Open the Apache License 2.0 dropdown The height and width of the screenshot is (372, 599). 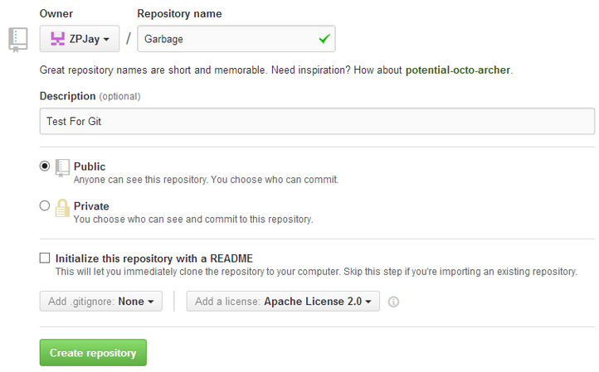click(x=283, y=302)
